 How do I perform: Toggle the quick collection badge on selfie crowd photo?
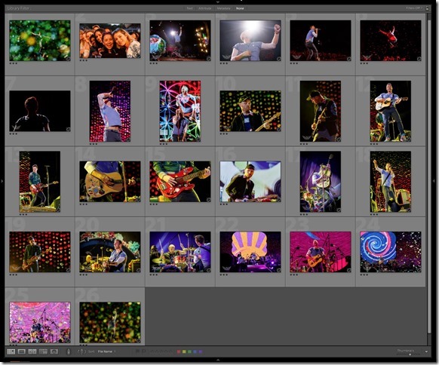138,56
